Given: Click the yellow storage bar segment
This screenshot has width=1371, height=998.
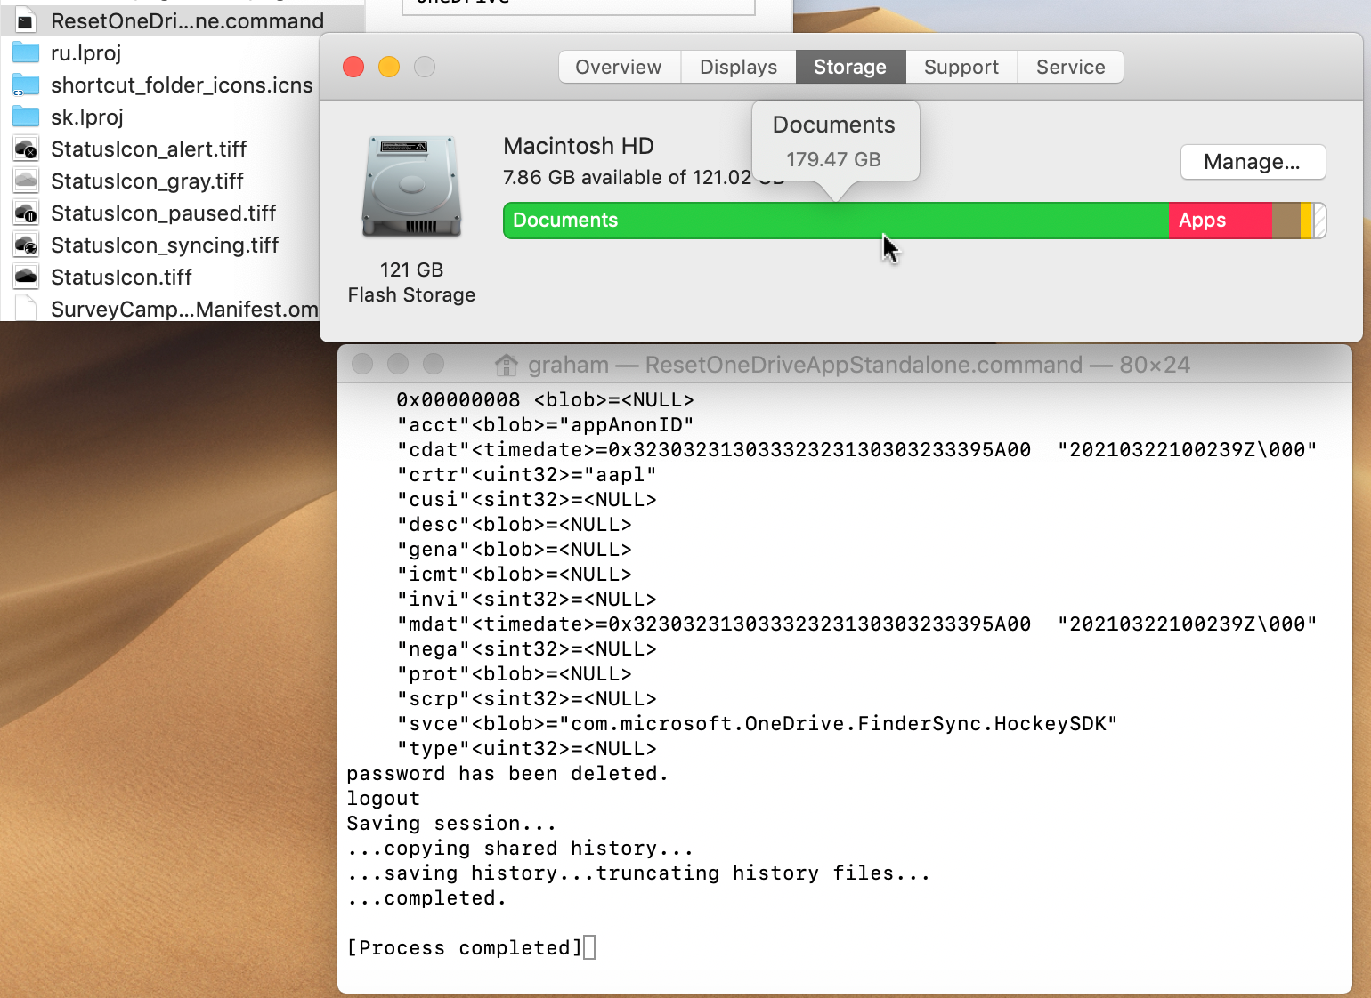Looking at the screenshot, I should pyautogui.click(x=1306, y=221).
